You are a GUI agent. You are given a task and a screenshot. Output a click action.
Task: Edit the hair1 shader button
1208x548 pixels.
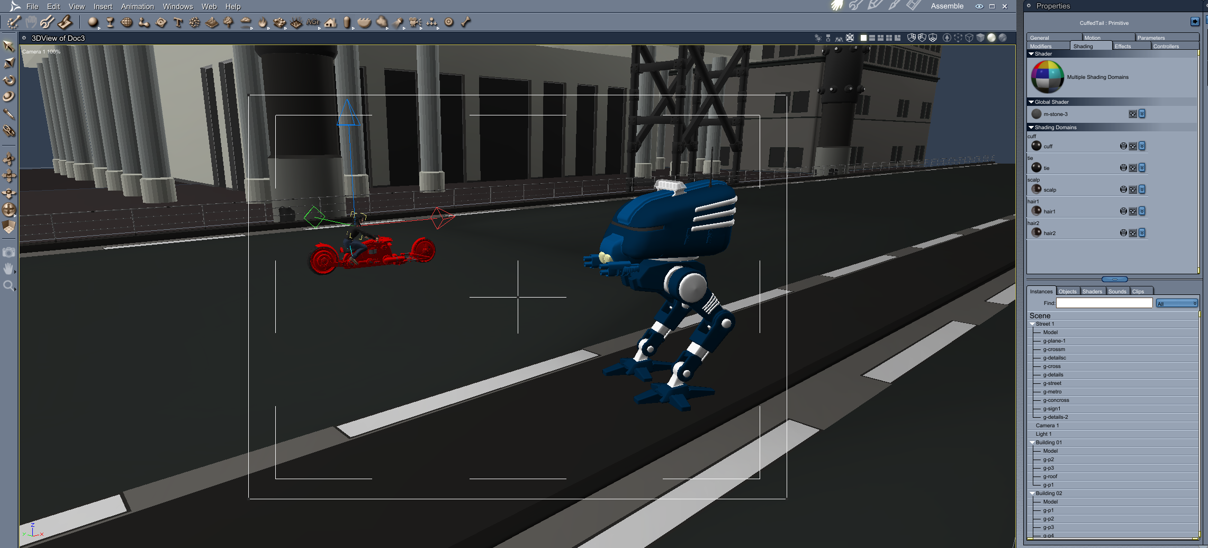point(1133,211)
